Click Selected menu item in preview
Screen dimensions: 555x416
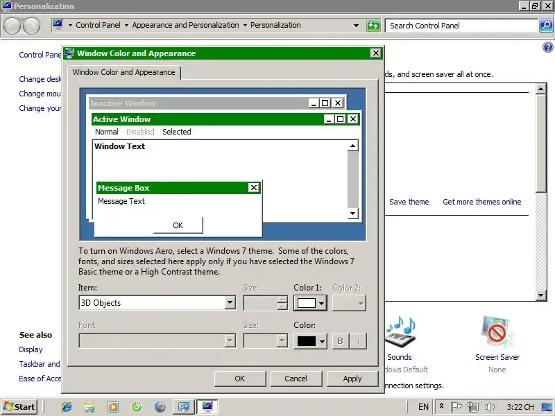(x=177, y=132)
